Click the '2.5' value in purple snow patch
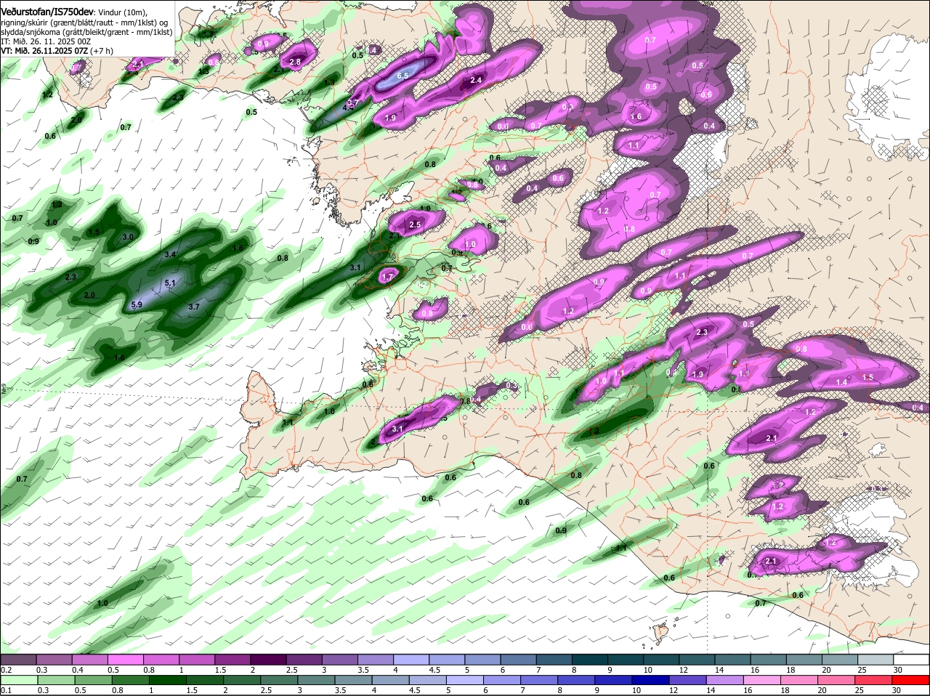Image resolution: width=930 pixels, height=696 pixels. click(415, 225)
